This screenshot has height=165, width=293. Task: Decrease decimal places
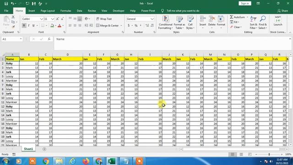(x=152, y=26)
